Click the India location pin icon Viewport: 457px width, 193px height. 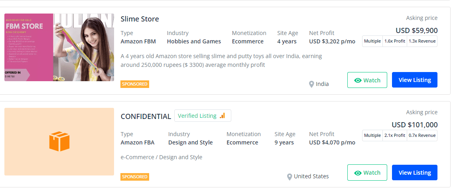[311, 84]
